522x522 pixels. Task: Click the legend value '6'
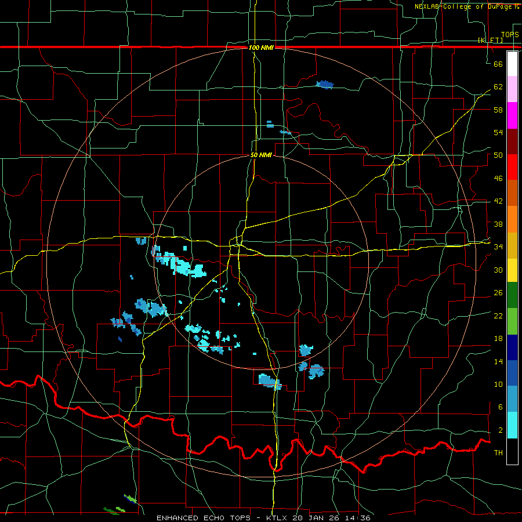(500, 407)
